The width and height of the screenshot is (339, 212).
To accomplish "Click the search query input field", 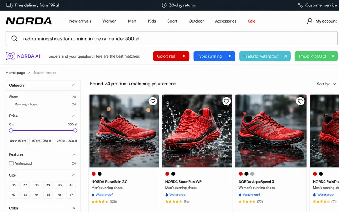I will point(172,38).
